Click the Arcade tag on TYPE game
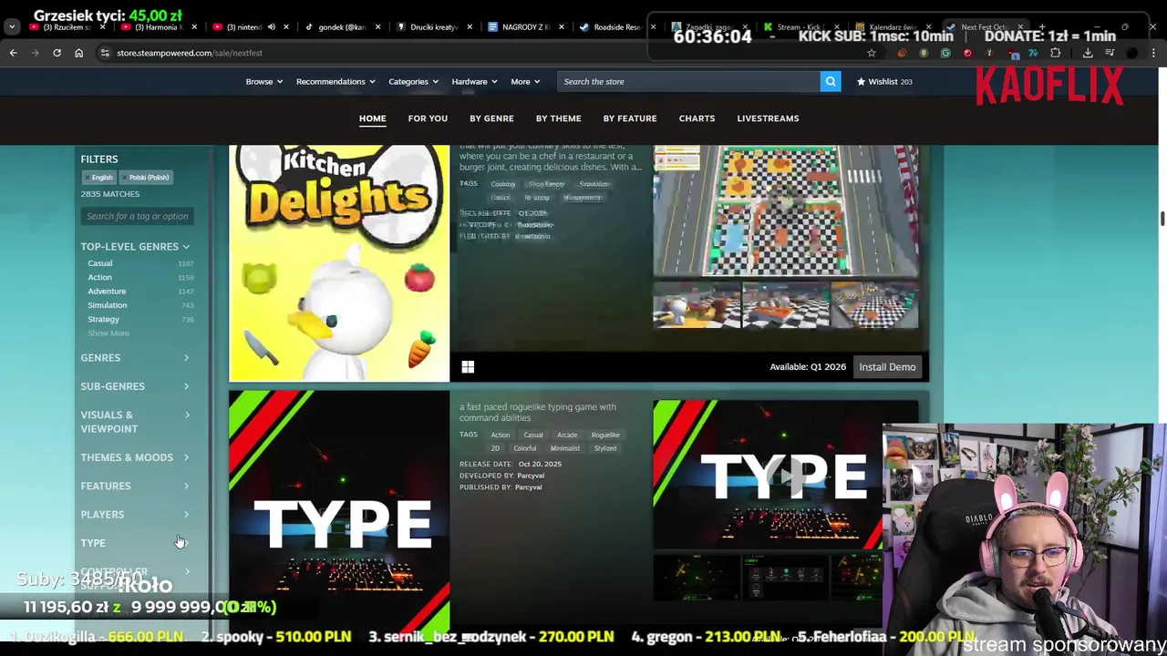Screen dimensions: 1167x656 [x=567, y=436]
